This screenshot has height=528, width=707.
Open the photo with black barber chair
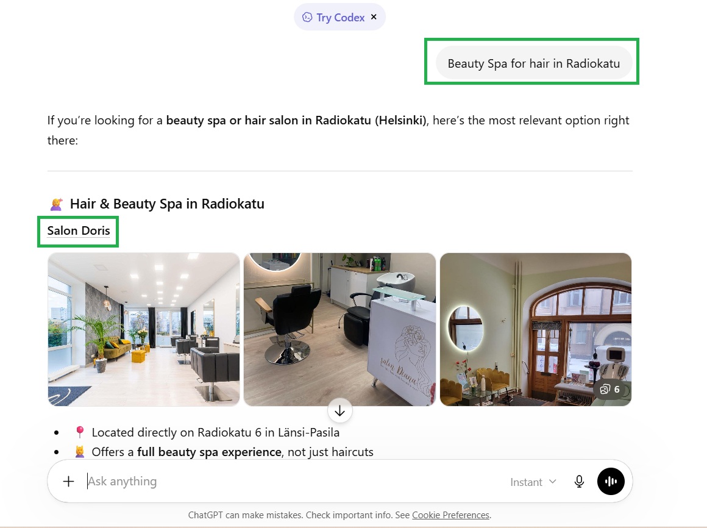pyautogui.click(x=339, y=329)
